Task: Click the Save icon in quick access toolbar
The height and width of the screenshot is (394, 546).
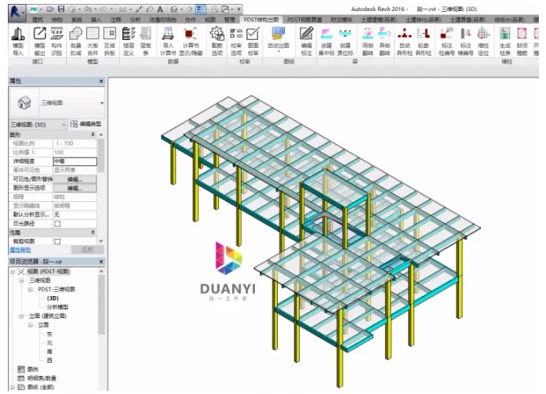Action: tap(61, 9)
